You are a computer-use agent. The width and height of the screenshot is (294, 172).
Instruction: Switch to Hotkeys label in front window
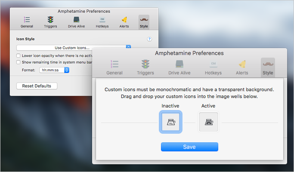coord(214,73)
